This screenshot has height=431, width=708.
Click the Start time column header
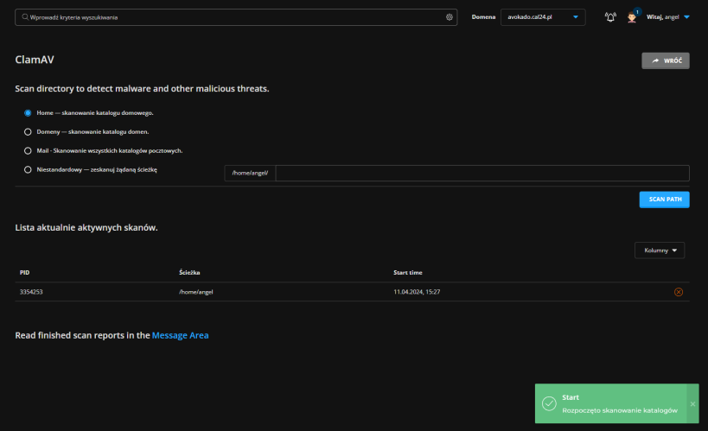[x=408, y=273]
